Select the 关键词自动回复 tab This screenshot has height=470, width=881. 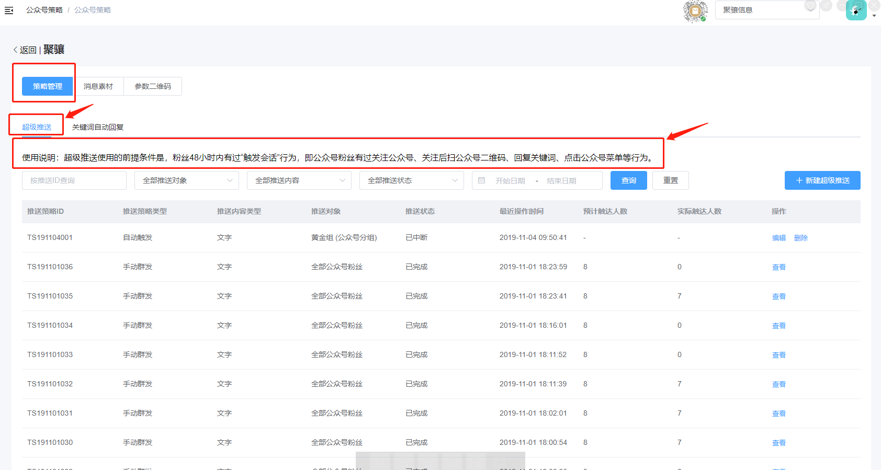[98, 127]
